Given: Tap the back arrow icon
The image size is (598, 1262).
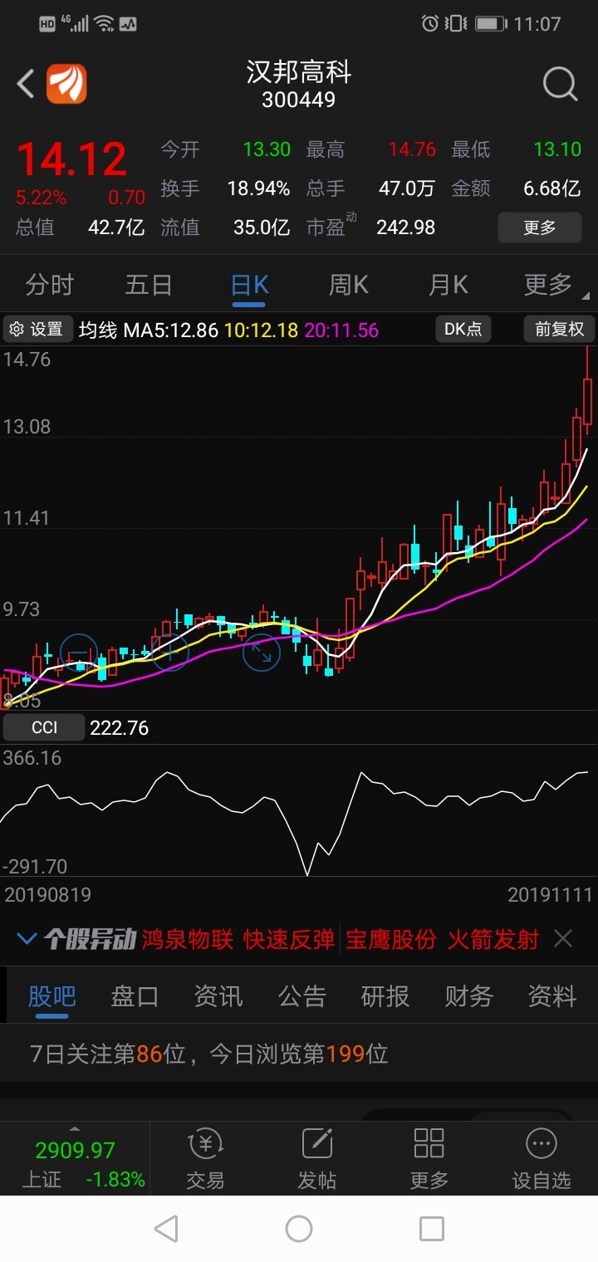Looking at the screenshot, I should (26, 84).
